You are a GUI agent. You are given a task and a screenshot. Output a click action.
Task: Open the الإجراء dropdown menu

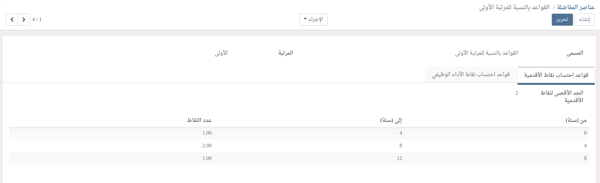(313, 20)
